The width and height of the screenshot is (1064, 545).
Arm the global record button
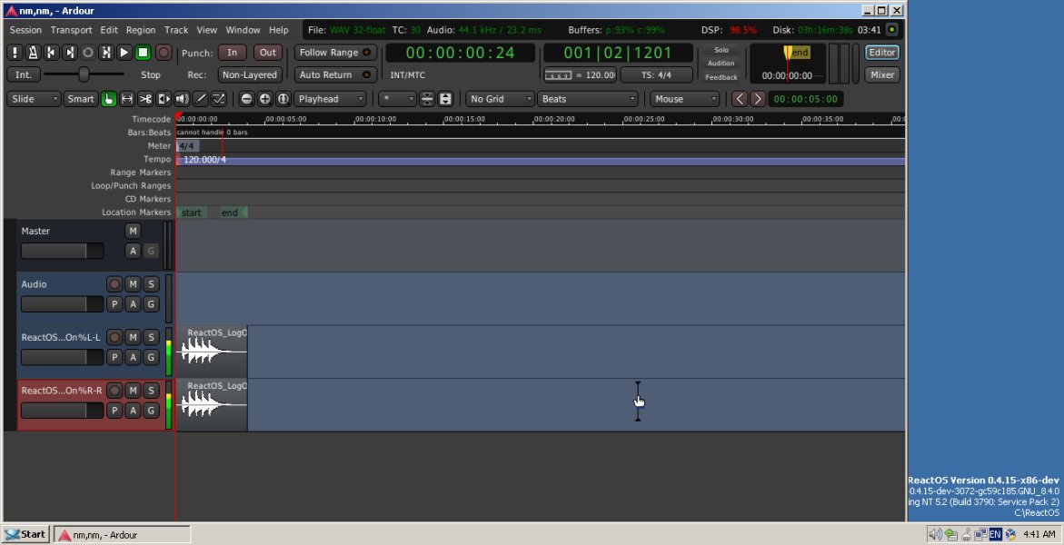click(x=164, y=53)
